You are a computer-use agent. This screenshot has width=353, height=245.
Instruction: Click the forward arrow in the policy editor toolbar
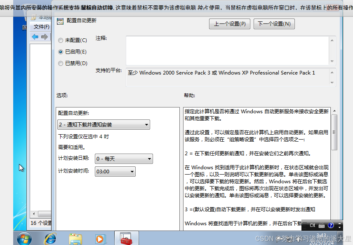coord(45,37)
